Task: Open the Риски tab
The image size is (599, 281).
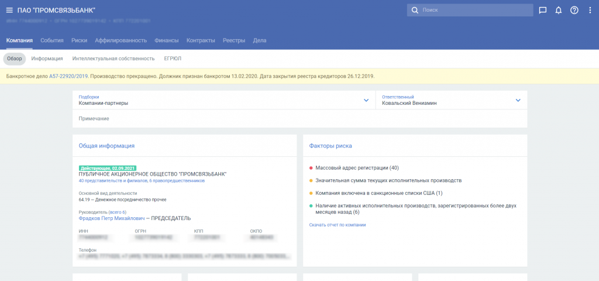Action: (x=79, y=40)
